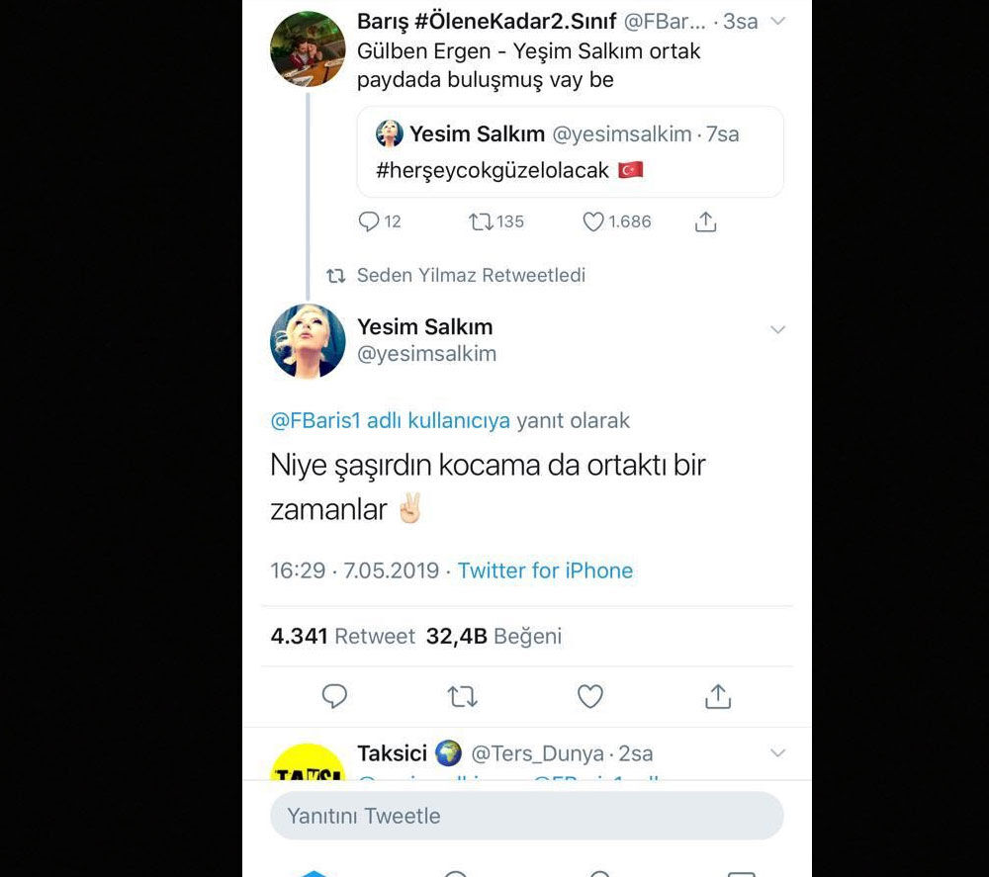Expand options chevron on Barış's tweet
Screen dimensions: 989x877
click(x=777, y=22)
